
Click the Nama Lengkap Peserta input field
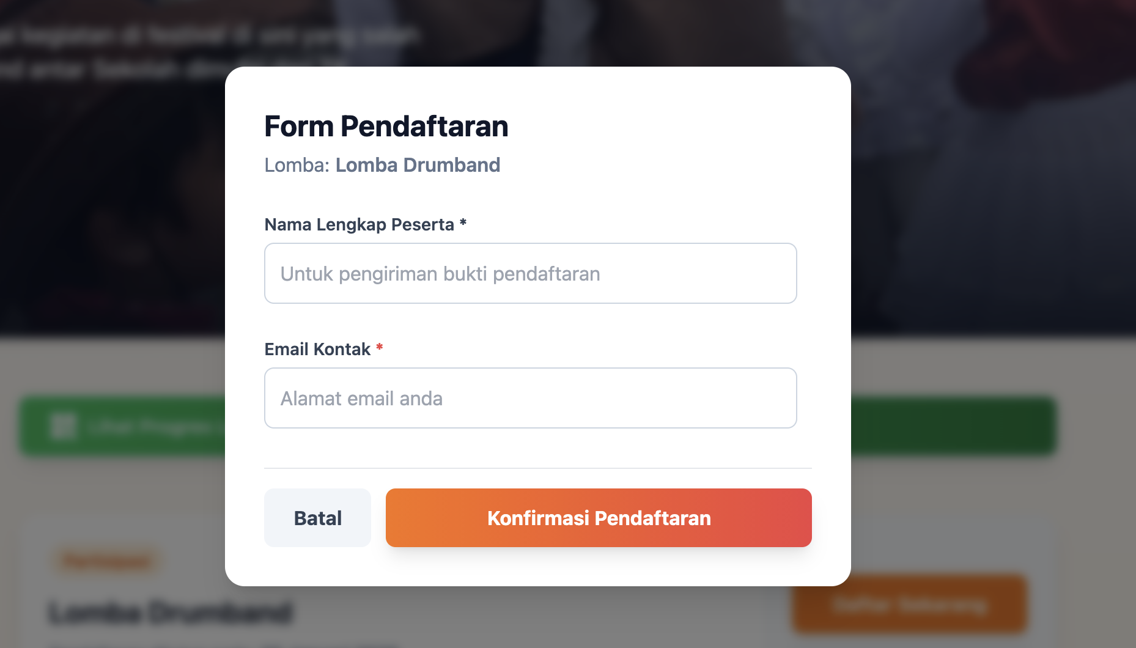pyautogui.click(x=530, y=273)
